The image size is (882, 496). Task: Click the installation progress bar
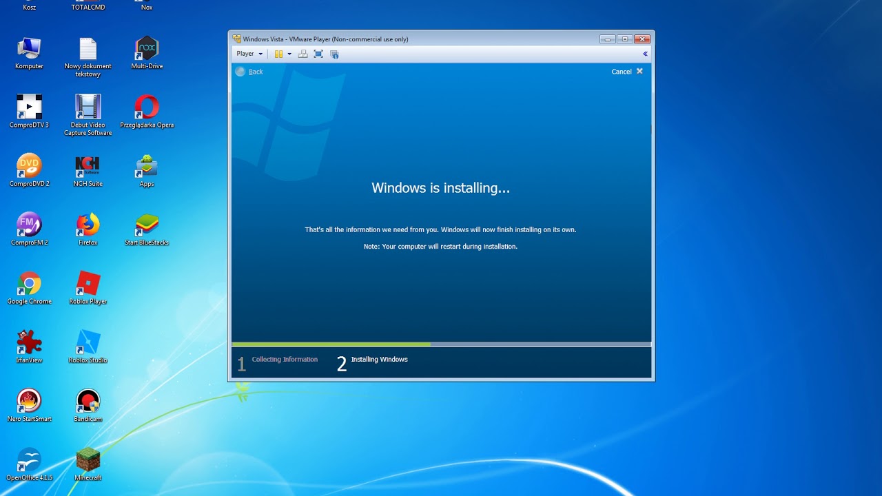pos(442,344)
